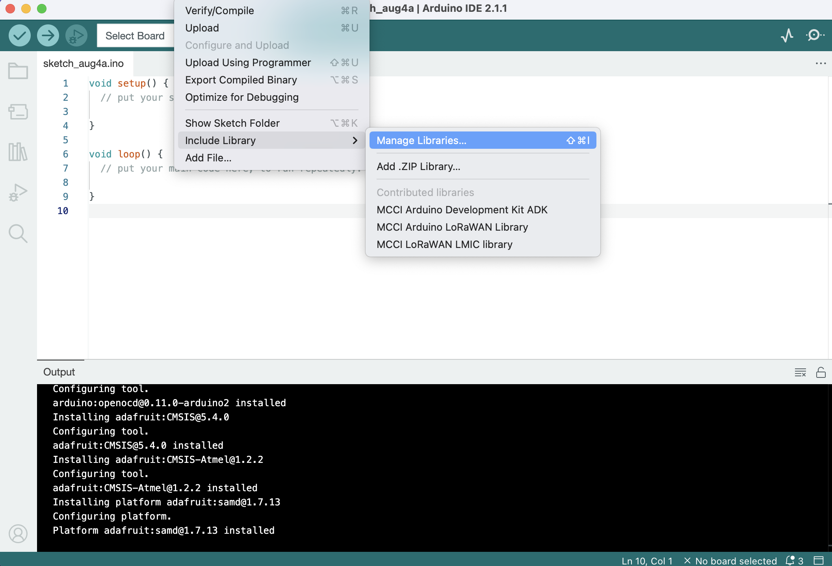This screenshot has width=832, height=566.
Task: Click the Upload arrow button
Action: pos(48,36)
